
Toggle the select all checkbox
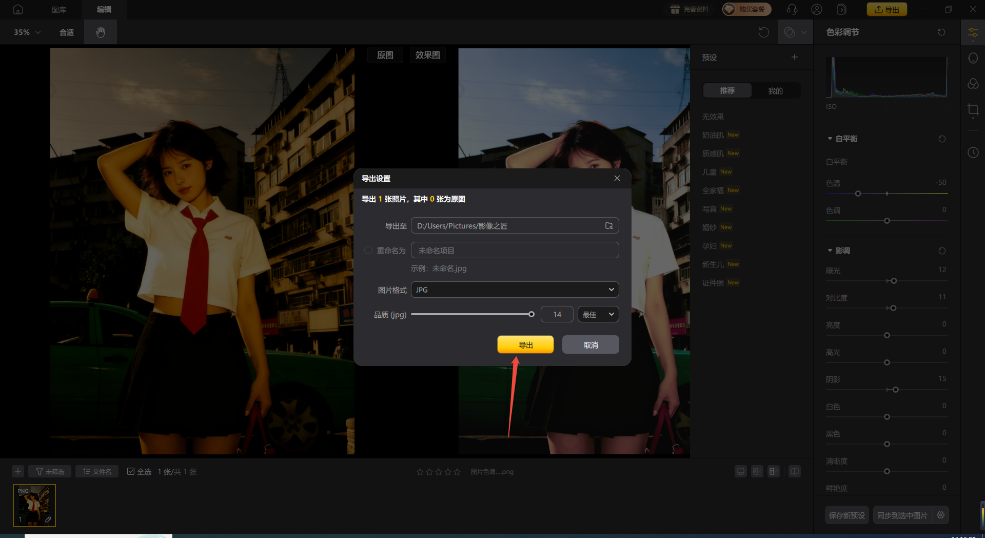(x=131, y=471)
